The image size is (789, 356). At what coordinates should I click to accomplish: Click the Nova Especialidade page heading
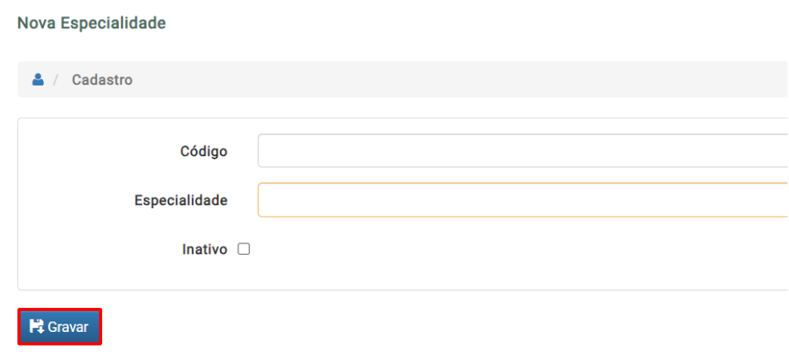point(91,22)
